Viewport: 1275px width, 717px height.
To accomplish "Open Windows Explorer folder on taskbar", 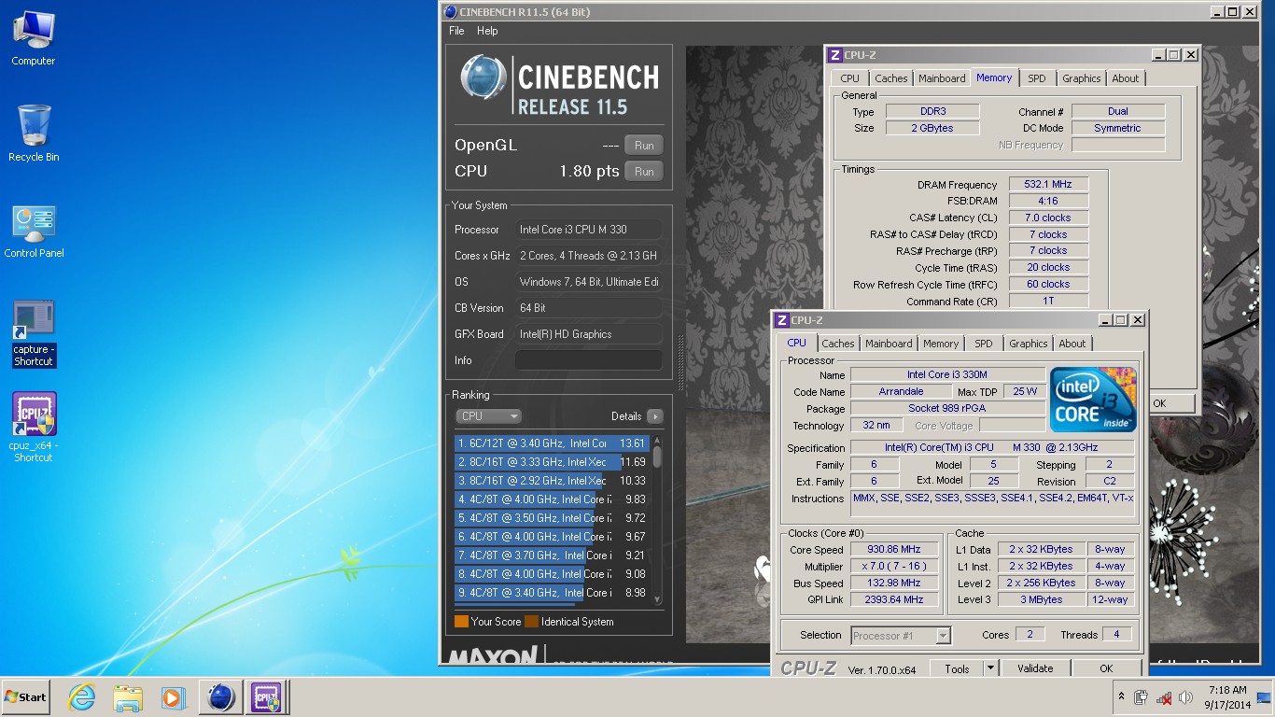I will (x=127, y=697).
